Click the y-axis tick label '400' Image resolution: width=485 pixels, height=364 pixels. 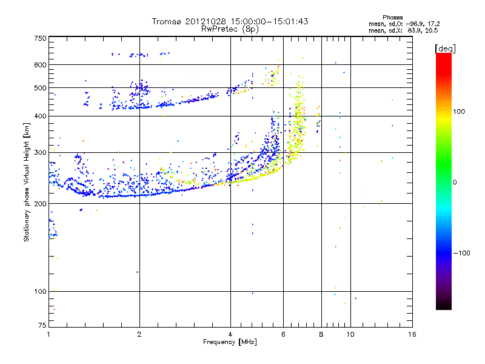click(41, 116)
